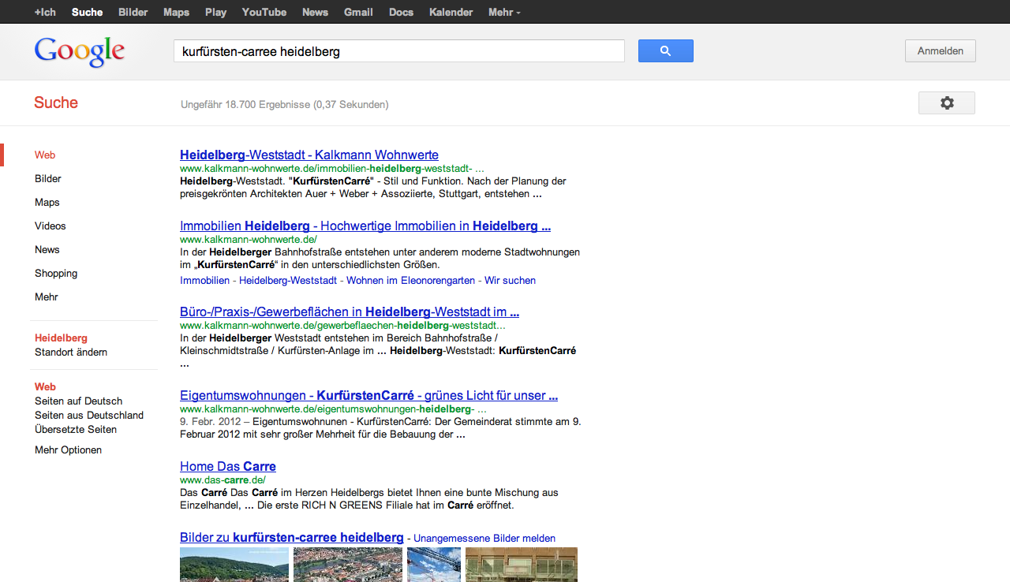Open Bilder in the top navigation bar
Image resolution: width=1010 pixels, height=582 pixels.
pyautogui.click(x=133, y=12)
